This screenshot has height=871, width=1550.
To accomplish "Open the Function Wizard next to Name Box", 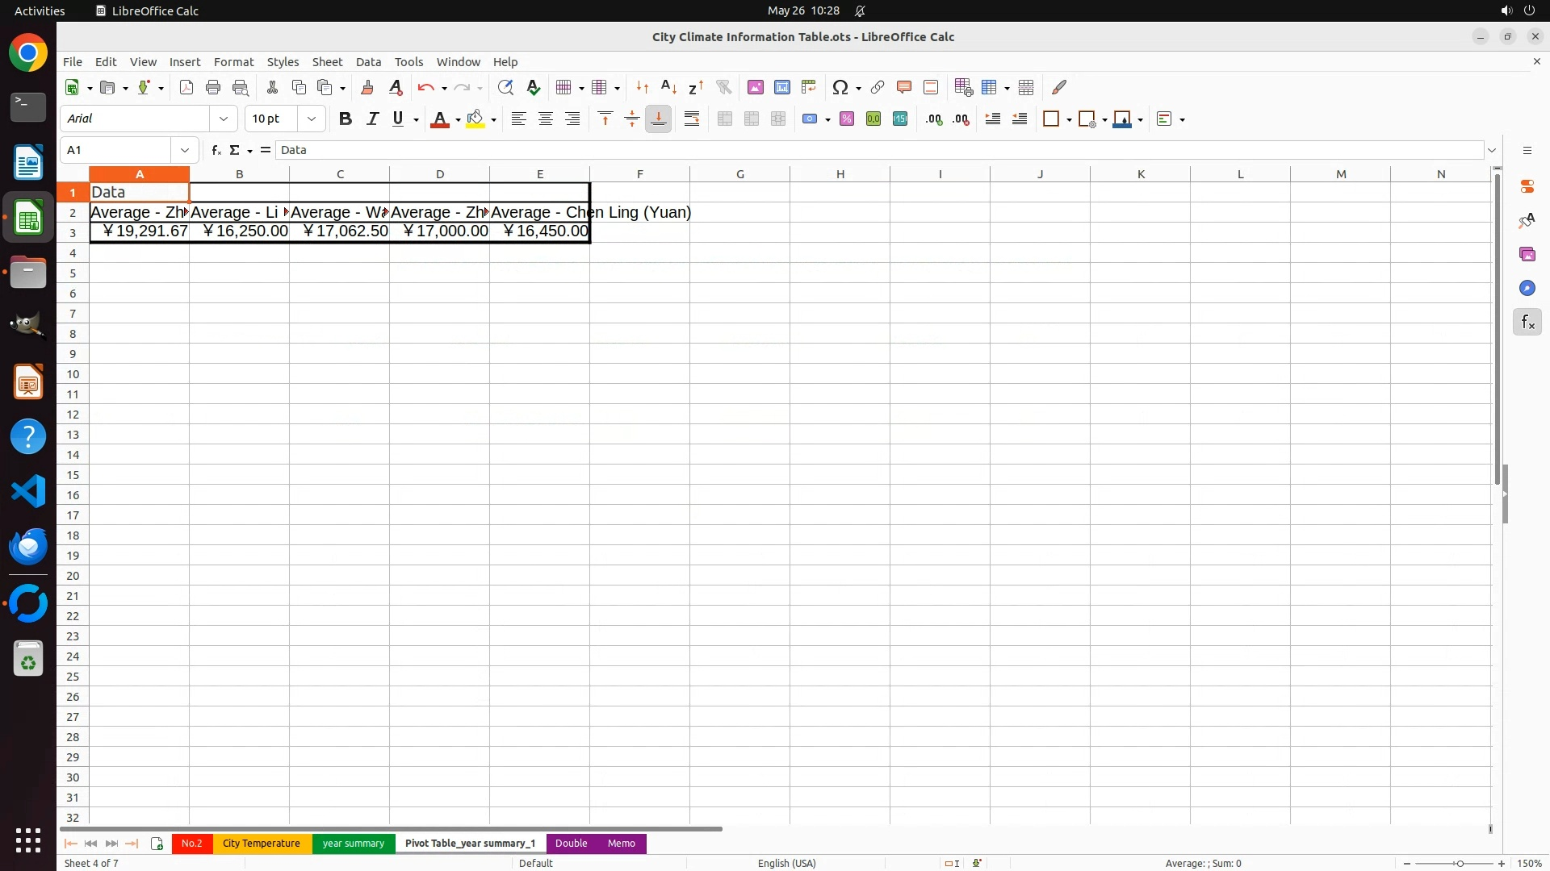I will (x=216, y=150).
